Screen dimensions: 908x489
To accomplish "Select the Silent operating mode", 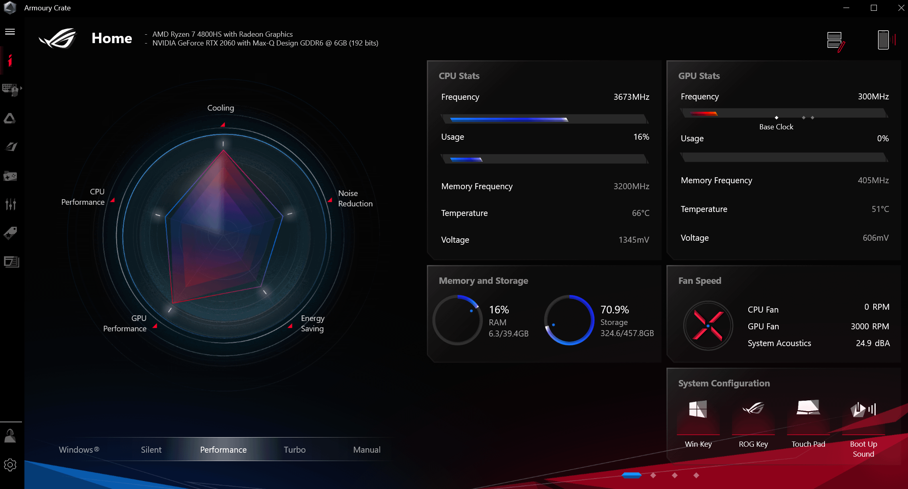I will tap(151, 449).
